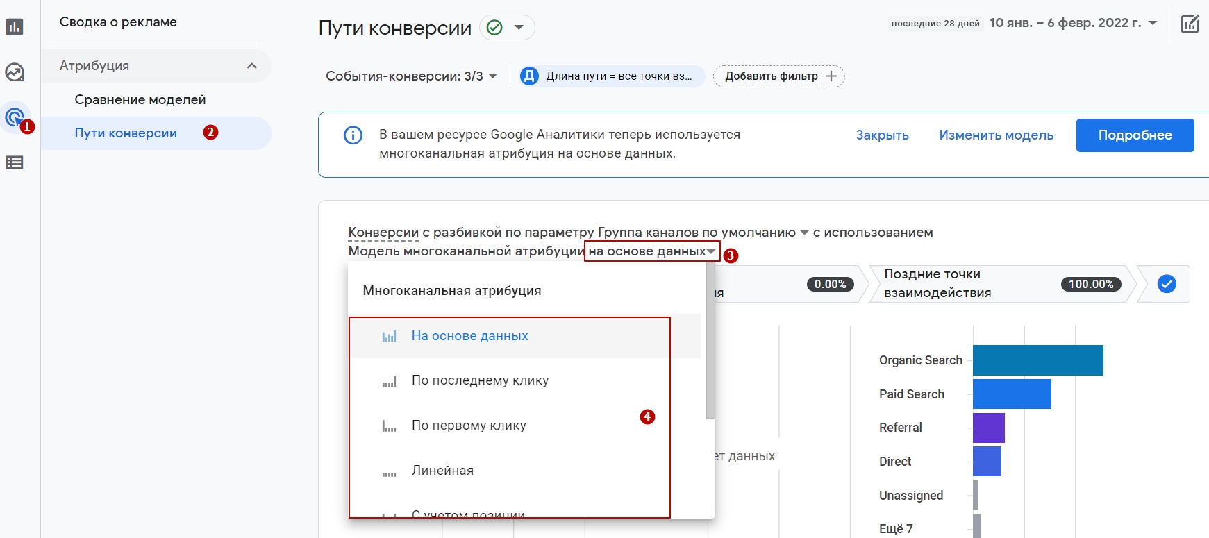Image resolution: width=1209 pixels, height=538 pixels.
Task: Click the Direct channel bar
Action: [987, 462]
